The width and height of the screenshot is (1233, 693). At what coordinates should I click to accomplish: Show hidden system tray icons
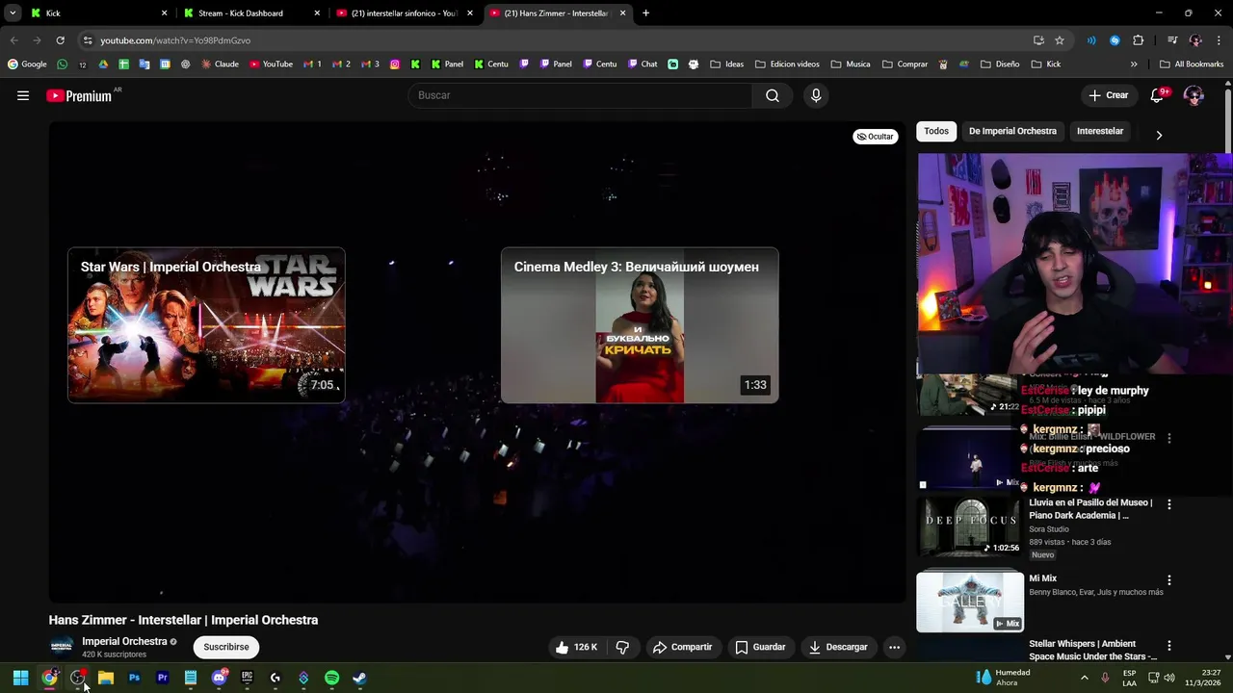pyautogui.click(x=1084, y=678)
